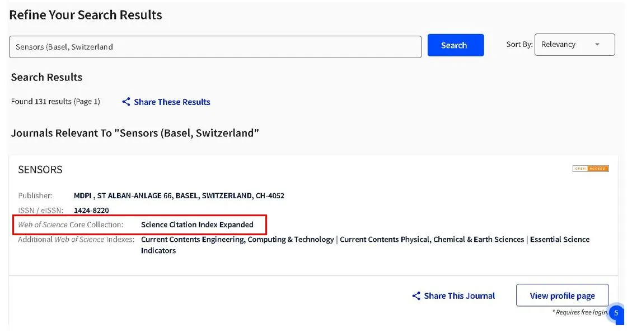Screen dimensions: 632x334
Task: Click Current Contents Engineering, Computing & Technology
Action: point(237,239)
